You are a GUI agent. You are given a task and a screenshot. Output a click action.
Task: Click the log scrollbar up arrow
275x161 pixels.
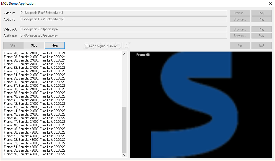tap(124, 54)
